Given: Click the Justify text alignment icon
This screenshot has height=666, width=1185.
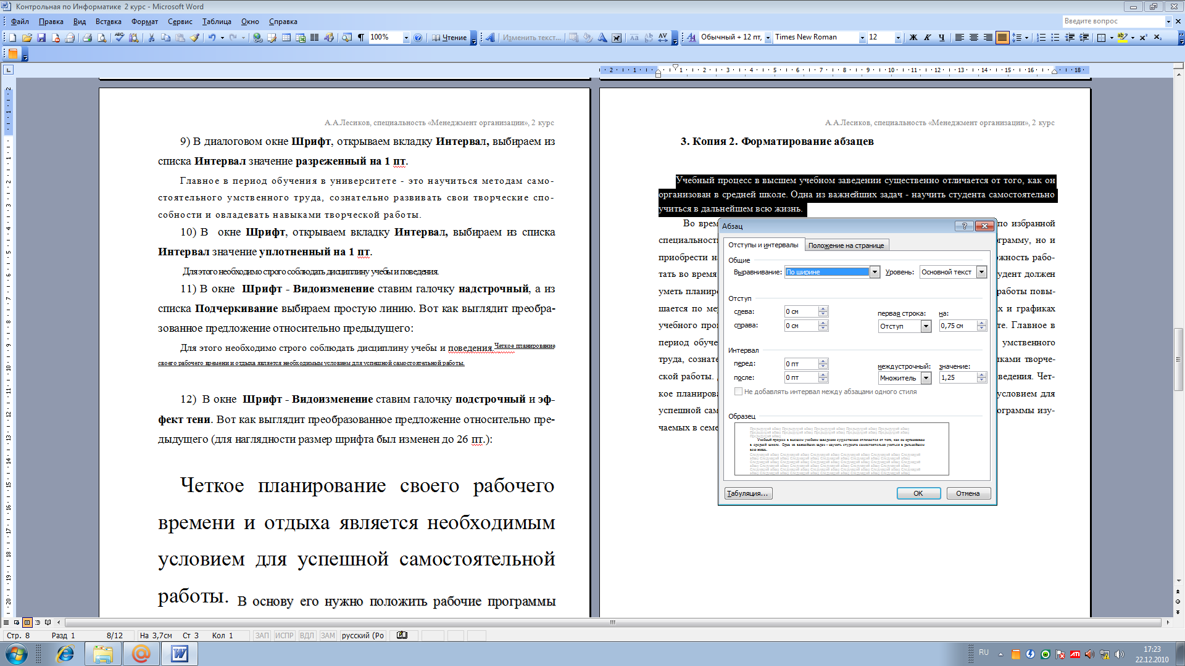Looking at the screenshot, I should 1000,38.
